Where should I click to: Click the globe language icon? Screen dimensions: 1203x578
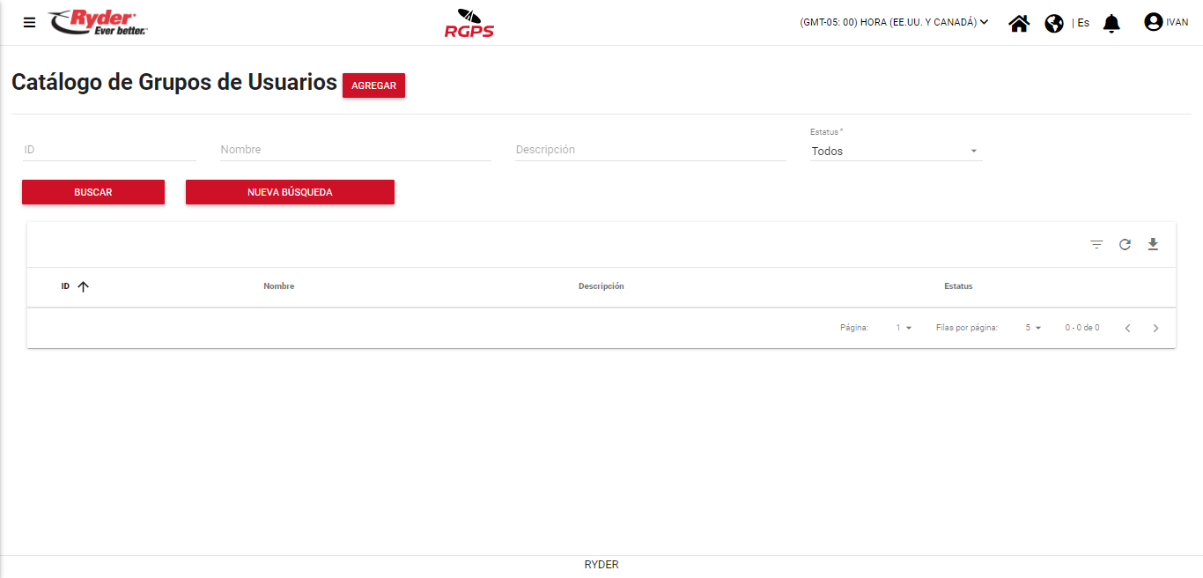tap(1054, 23)
